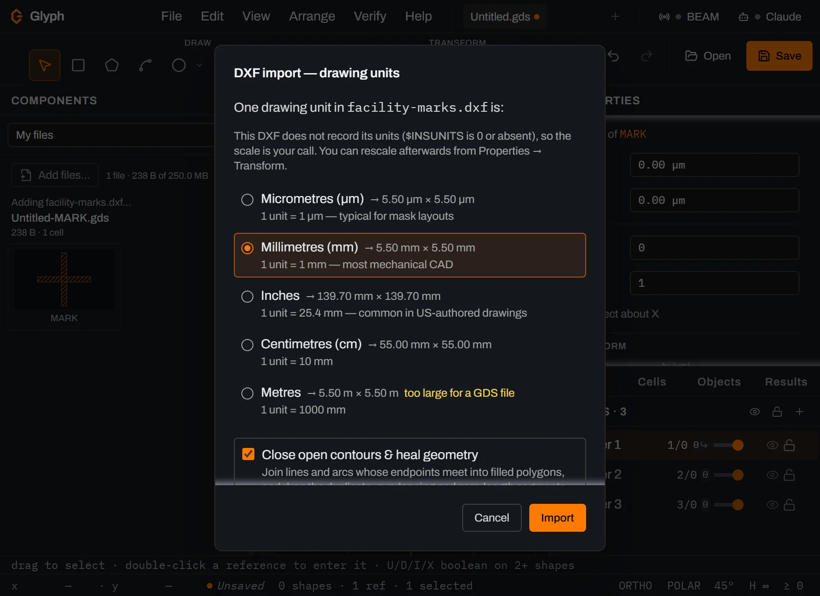Select the circle draw tool

[x=179, y=65]
